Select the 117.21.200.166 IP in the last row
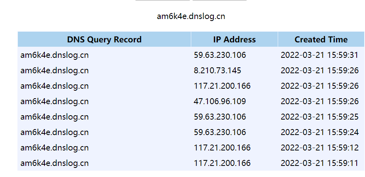The height and width of the screenshot is (177, 365). [x=222, y=163]
